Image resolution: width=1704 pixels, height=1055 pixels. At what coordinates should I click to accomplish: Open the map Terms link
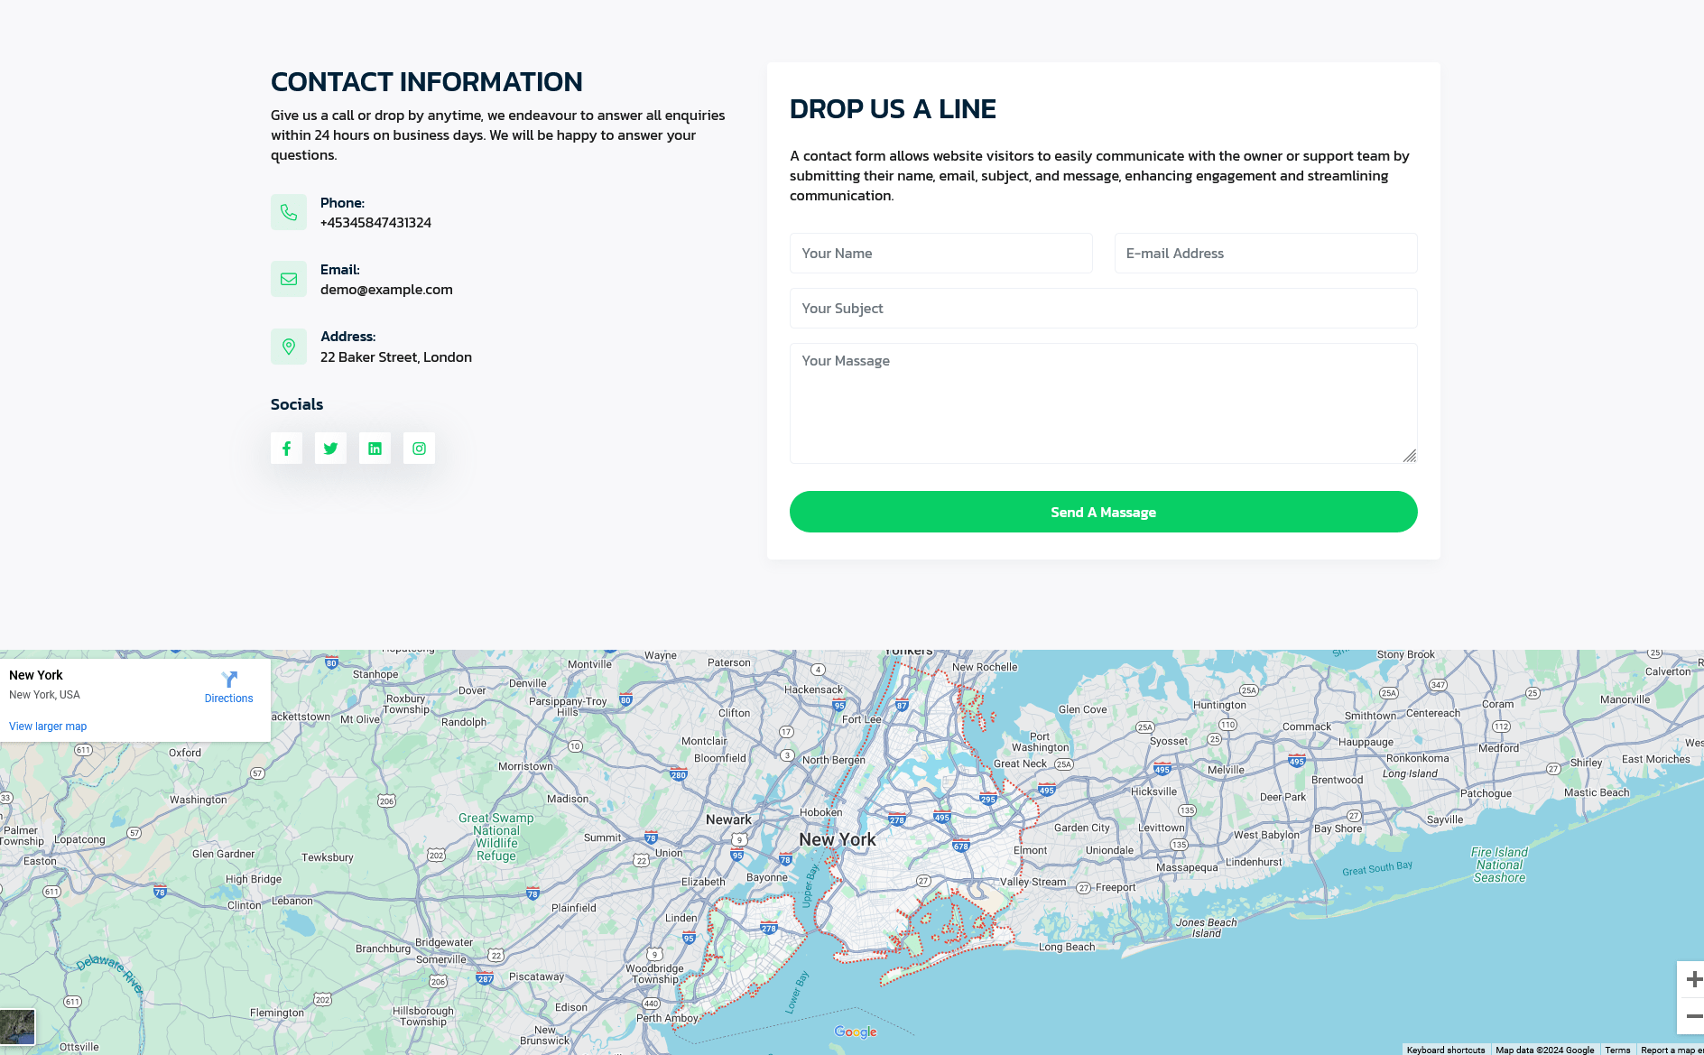coord(1617,1050)
